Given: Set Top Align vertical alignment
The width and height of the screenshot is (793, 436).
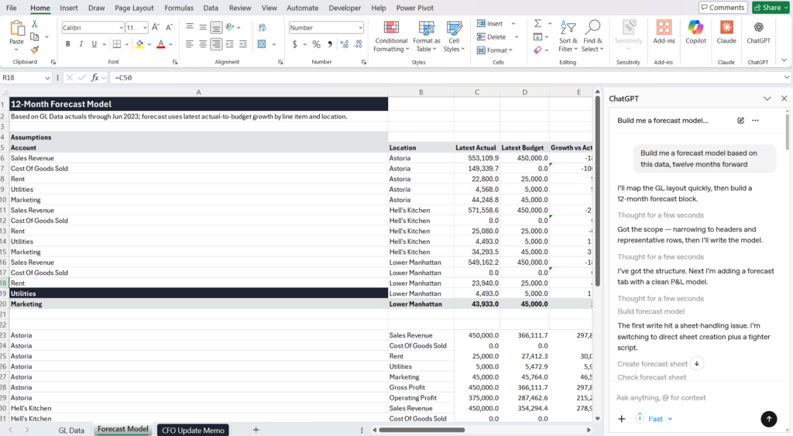Looking at the screenshot, I should (190, 27).
